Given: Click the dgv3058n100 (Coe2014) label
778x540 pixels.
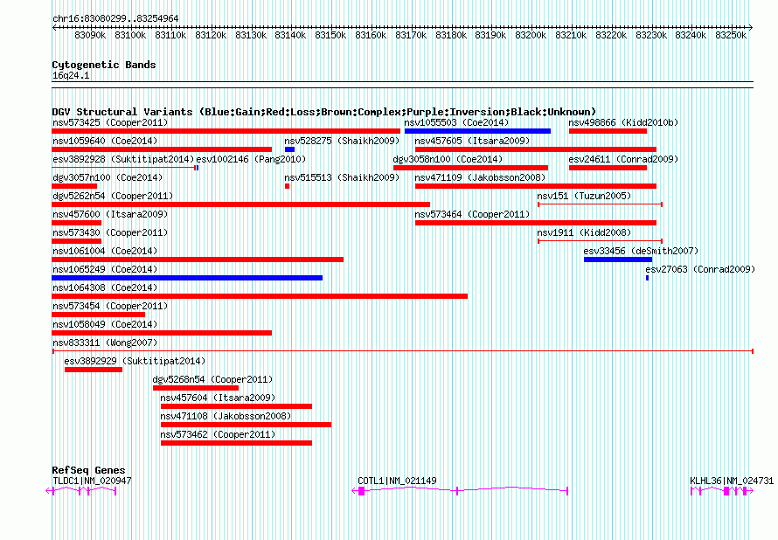Looking at the screenshot, I should click(x=448, y=159).
